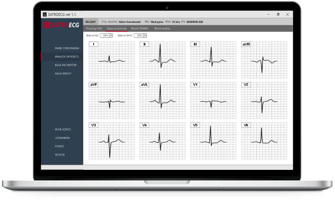Click the Pacjent header label
335x200 pixels.
point(91,22)
